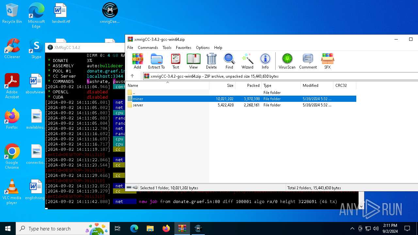Launch the Wizard toolbar icon
The width and height of the screenshot is (418, 235).
(248, 61)
